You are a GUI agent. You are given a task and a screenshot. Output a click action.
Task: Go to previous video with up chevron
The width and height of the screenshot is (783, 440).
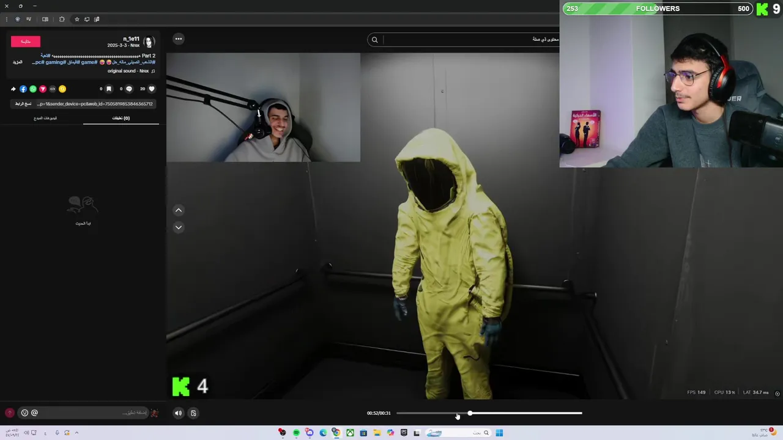179,210
